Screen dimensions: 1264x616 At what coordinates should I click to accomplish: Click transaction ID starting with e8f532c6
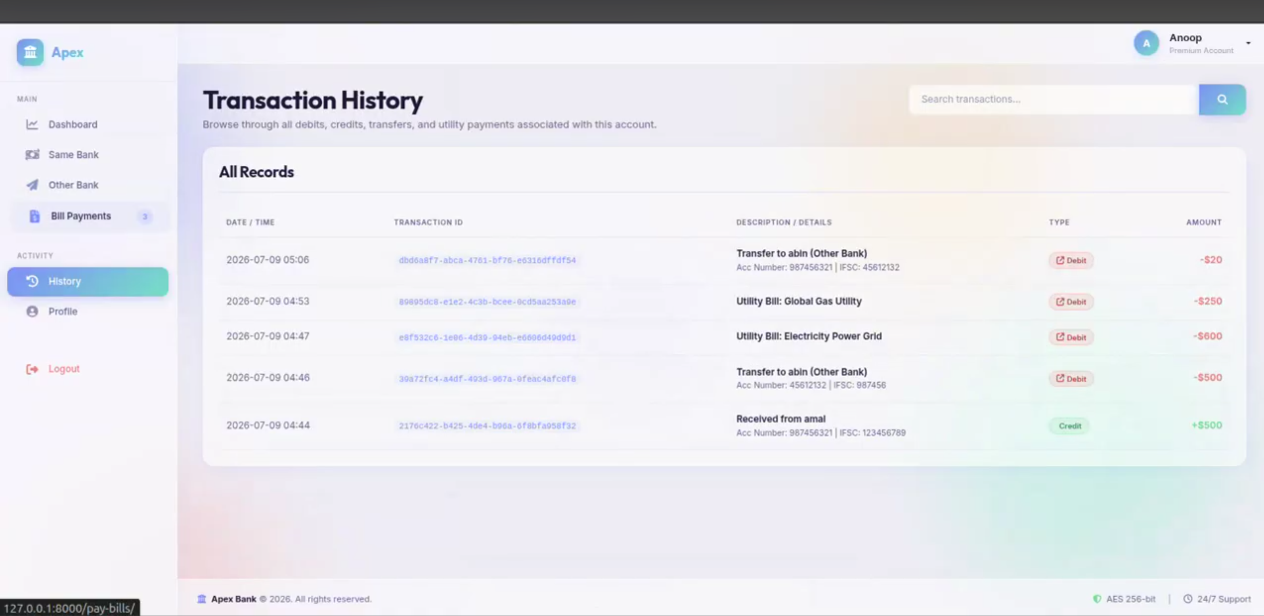click(x=487, y=338)
